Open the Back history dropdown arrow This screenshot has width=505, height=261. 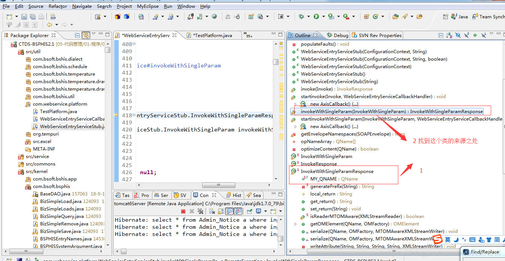(56, 25)
